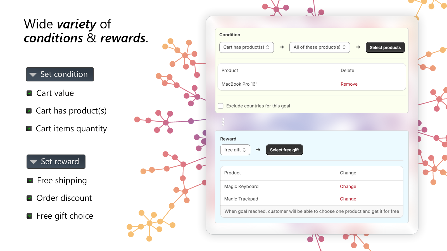Open the 'Cart has product(s)' condition dropdown
Image resolution: width=447 pixels, height=251 pixels.
246,47
